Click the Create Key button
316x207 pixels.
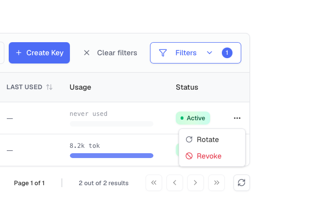pyautogui.click(x=39, y=53)
